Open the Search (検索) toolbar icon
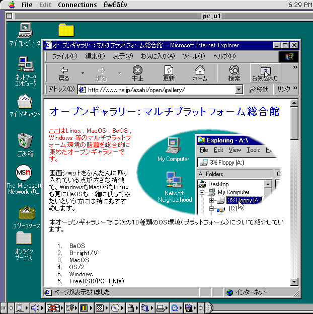Screen dimensions: 313x314 pyautogui.click(x=234, y=73)
